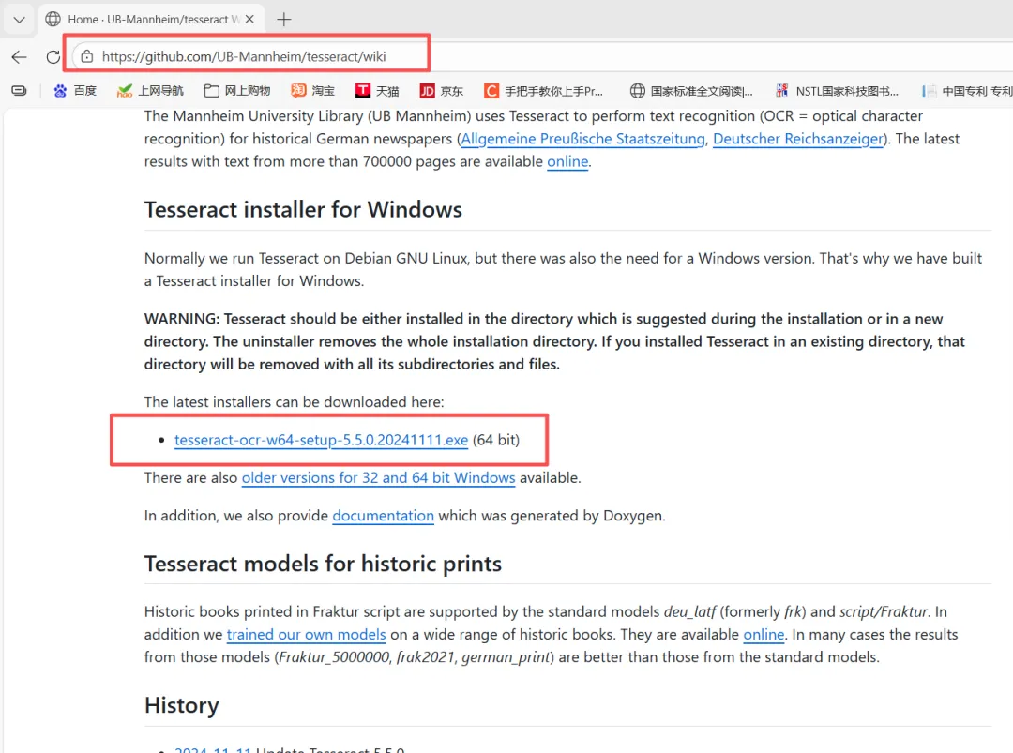Open the 京东 bookmark
Viewport: 1013px width, 753px height.
442,91
